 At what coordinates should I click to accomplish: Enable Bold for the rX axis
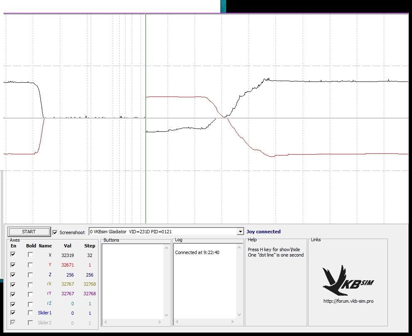(x=30, y=285)
